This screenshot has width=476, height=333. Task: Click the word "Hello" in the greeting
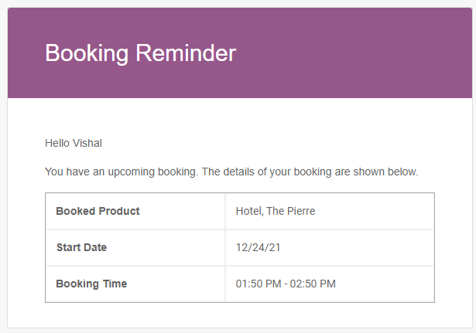click(58, 143)
